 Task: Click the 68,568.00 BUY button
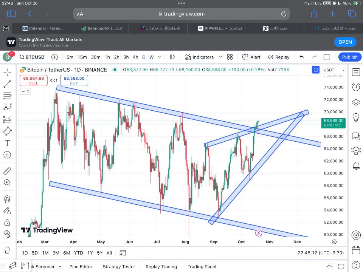(x=74, y=80)
